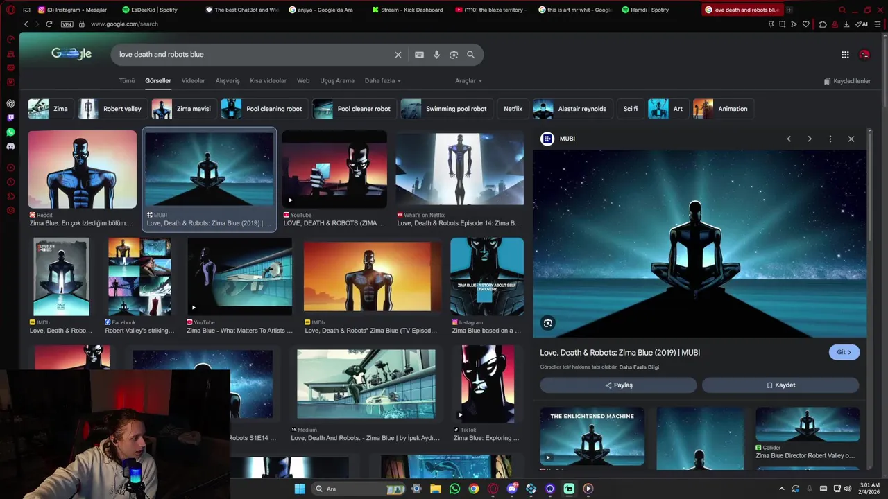Search inside the preview image with Lens

click(x=548, y=323)
